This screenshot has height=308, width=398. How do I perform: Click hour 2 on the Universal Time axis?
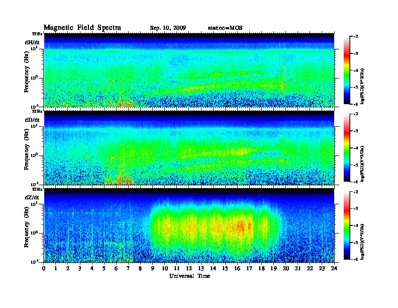click(68, 268)
